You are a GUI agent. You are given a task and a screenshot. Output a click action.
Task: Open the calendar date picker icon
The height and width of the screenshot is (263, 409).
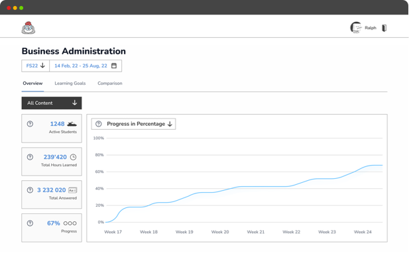pos(114,66)
